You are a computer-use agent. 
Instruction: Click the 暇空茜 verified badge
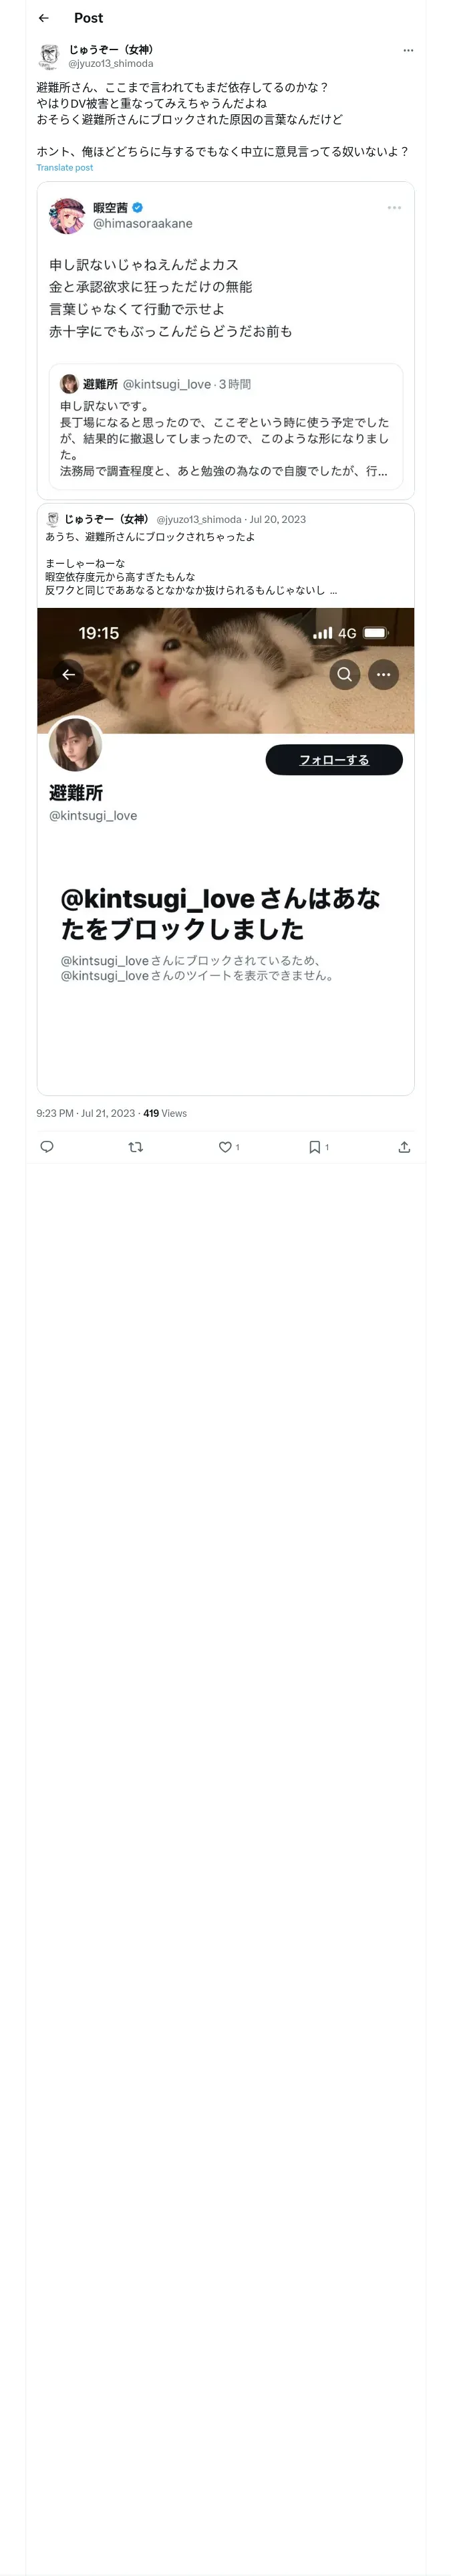pos(138,208)
